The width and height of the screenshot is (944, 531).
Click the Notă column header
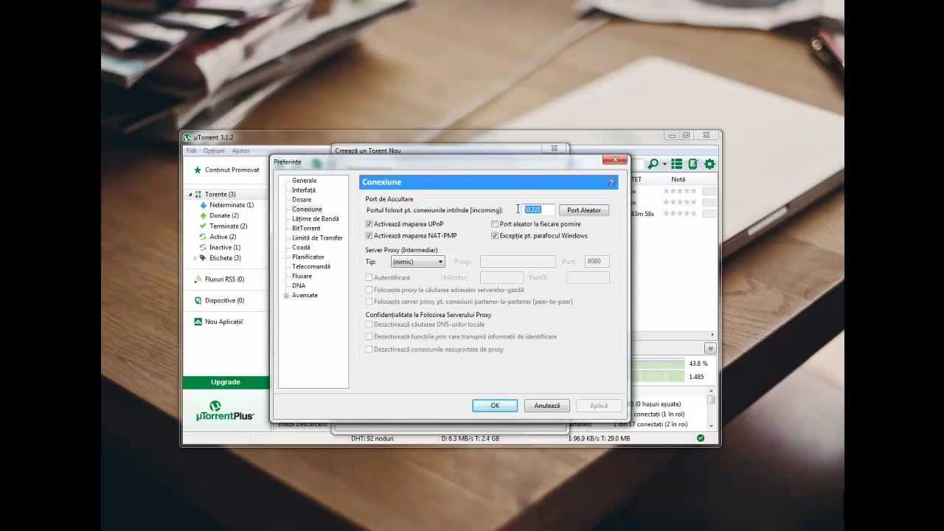pos(678,179)
